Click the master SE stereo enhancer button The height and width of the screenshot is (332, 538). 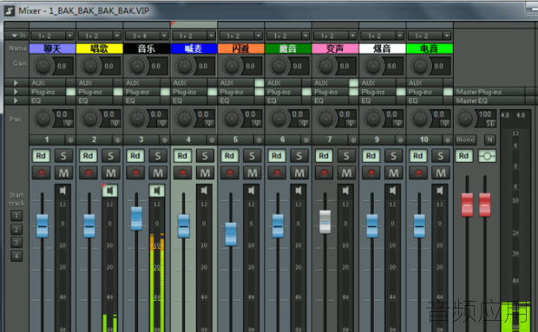coord(490,124)
